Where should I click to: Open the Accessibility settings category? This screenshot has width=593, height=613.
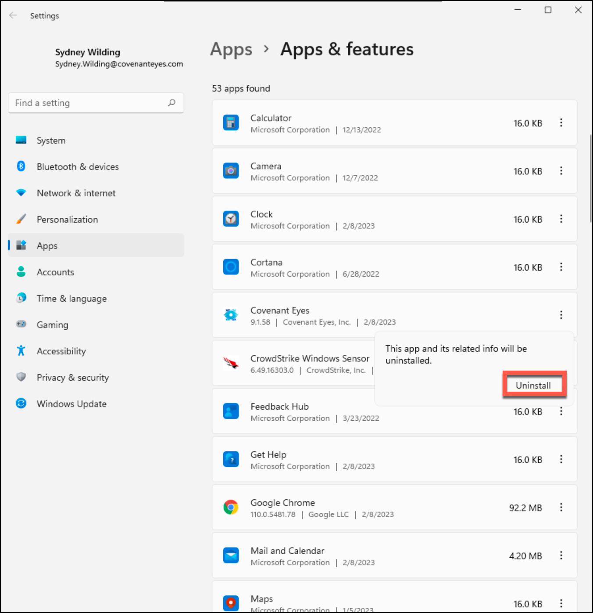[x=61, y=351]
